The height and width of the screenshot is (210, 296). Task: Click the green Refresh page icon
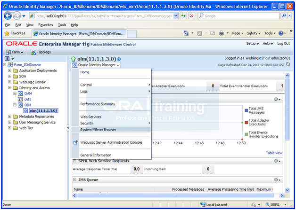tap(183, 16)
